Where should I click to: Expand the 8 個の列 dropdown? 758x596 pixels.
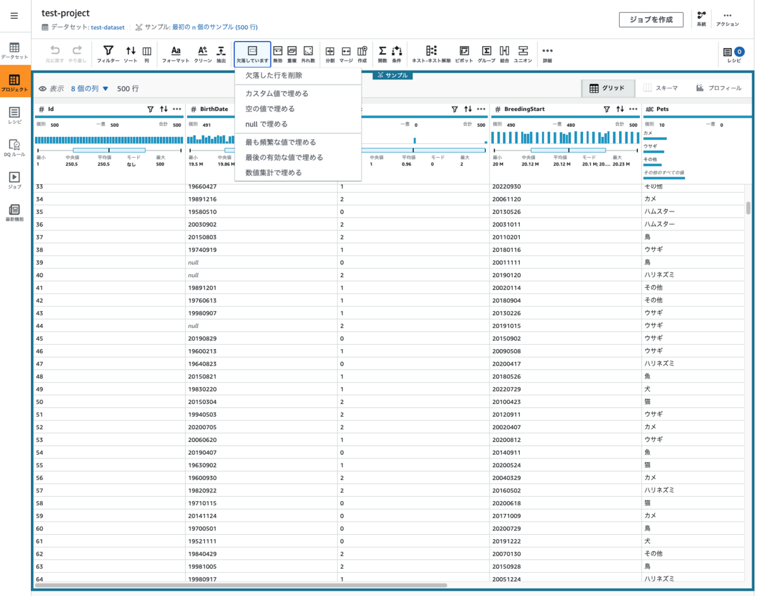tap(90, 89)
